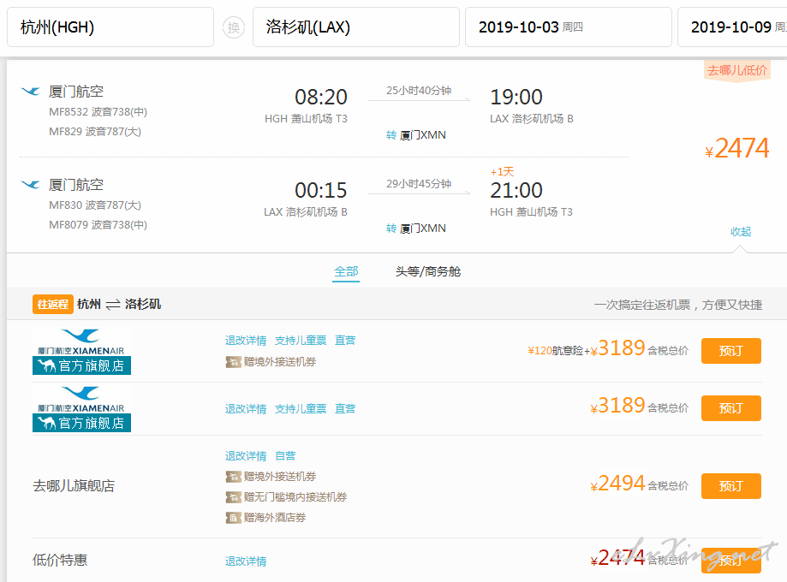The height and width of the screenshot is (582, 787).
Task: Edit the destination field 洛杉矶(LAX)
Action: coord(356,27)
